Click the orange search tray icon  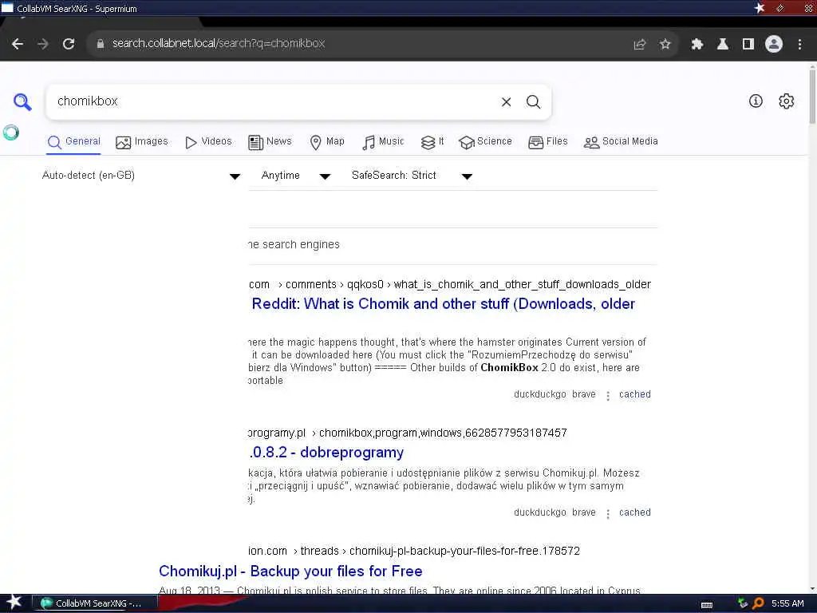pos(758,603)
